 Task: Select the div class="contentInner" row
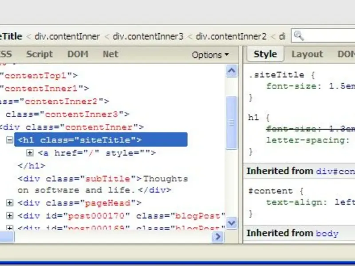(71, 127)
